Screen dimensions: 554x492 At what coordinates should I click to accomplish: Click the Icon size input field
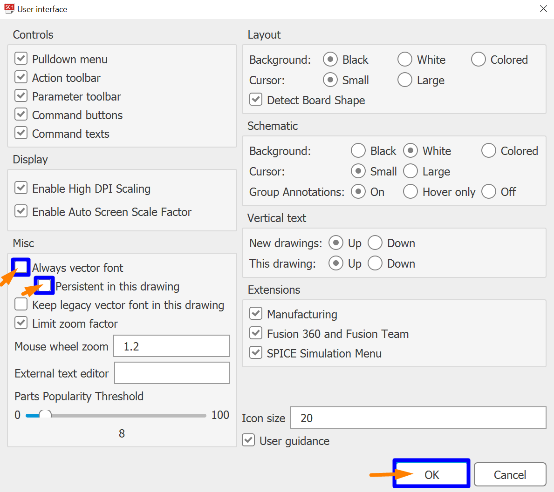click(x=418, y=418)
